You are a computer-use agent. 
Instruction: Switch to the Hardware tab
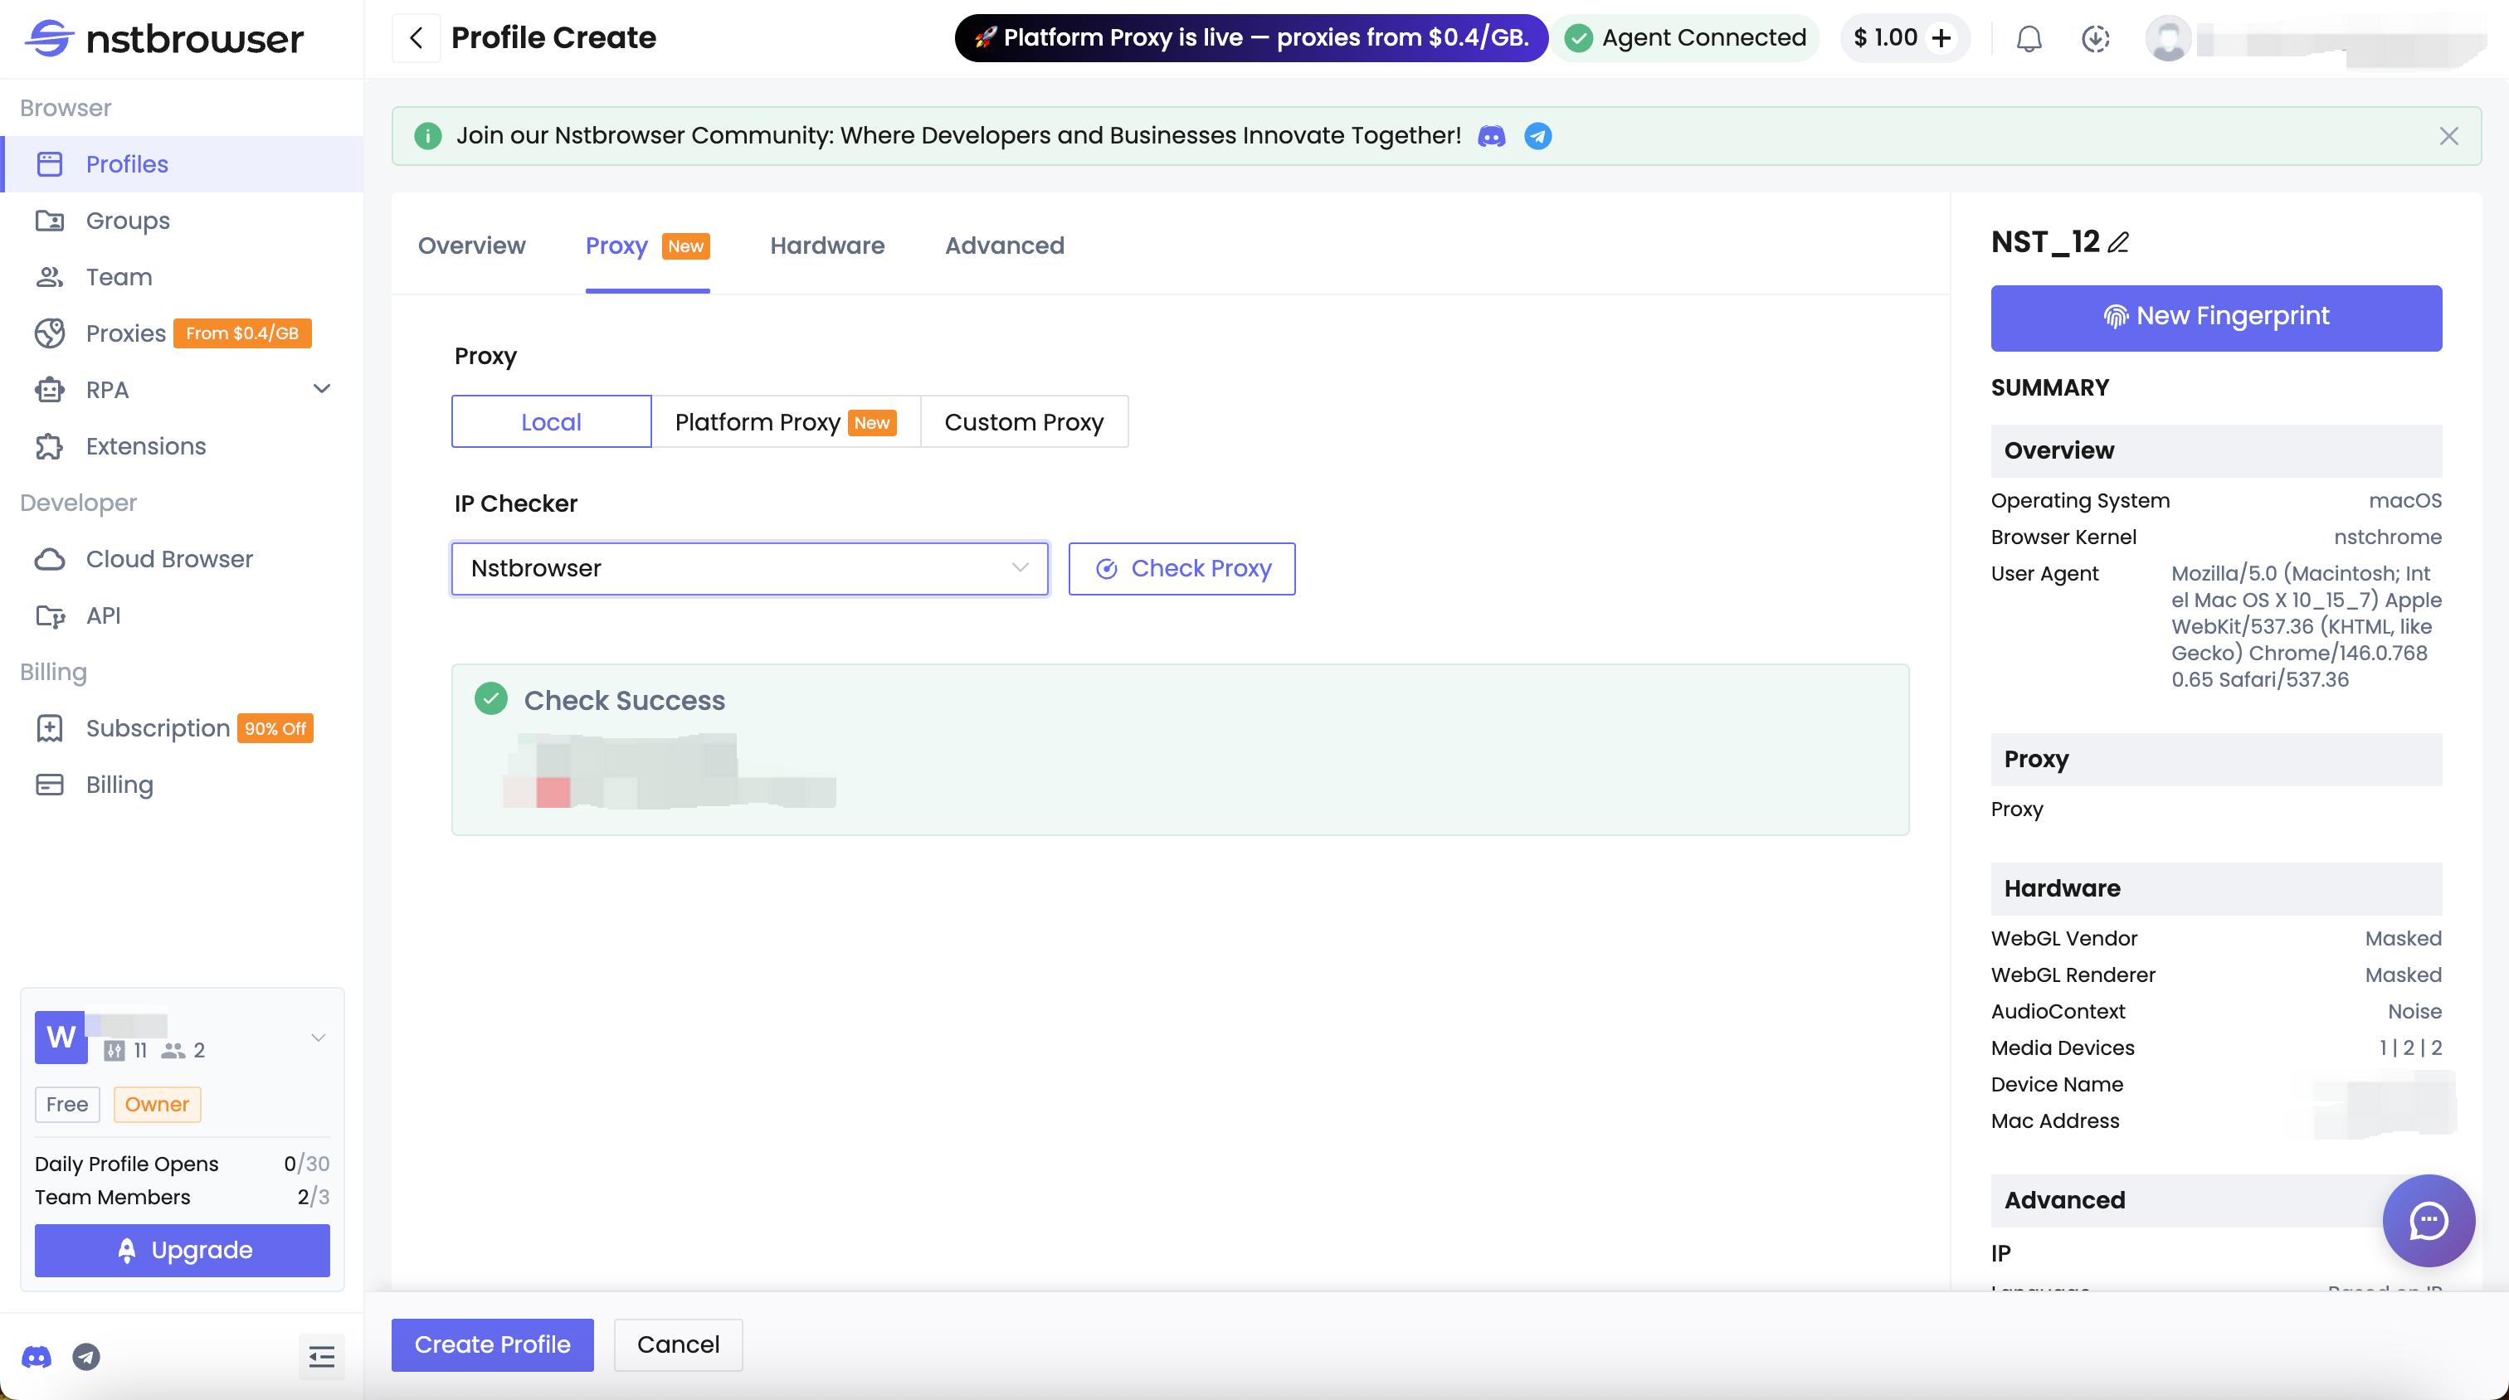[827, 245]
